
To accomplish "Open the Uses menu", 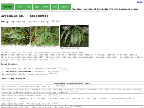I will (55, 7).
